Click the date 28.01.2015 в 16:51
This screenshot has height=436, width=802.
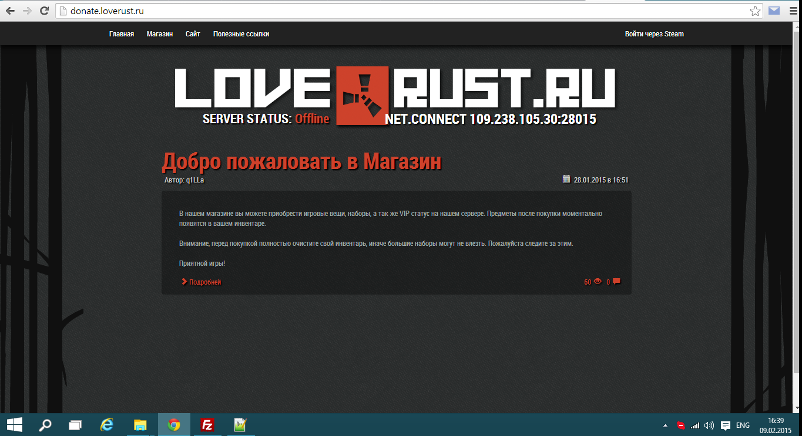pyautogui.click(x=600, y=180)
